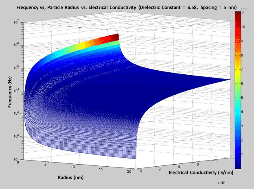Click radius axis tick label 10
254x189 pixels.
(x=74, y=167)
